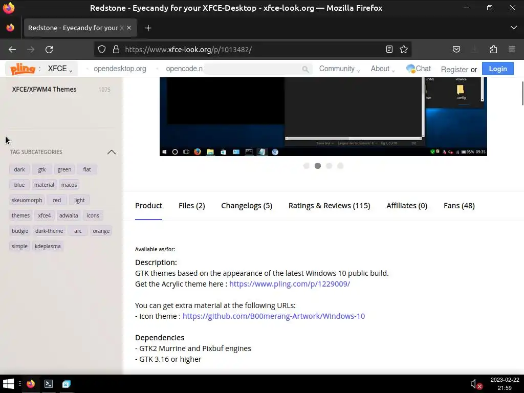Reload the current page

[x=49, y=50]
